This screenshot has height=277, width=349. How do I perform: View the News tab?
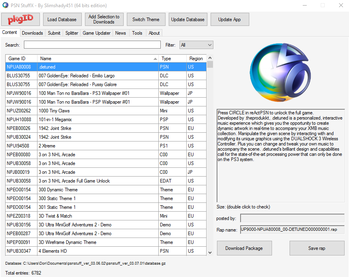[x=120, y=33]
